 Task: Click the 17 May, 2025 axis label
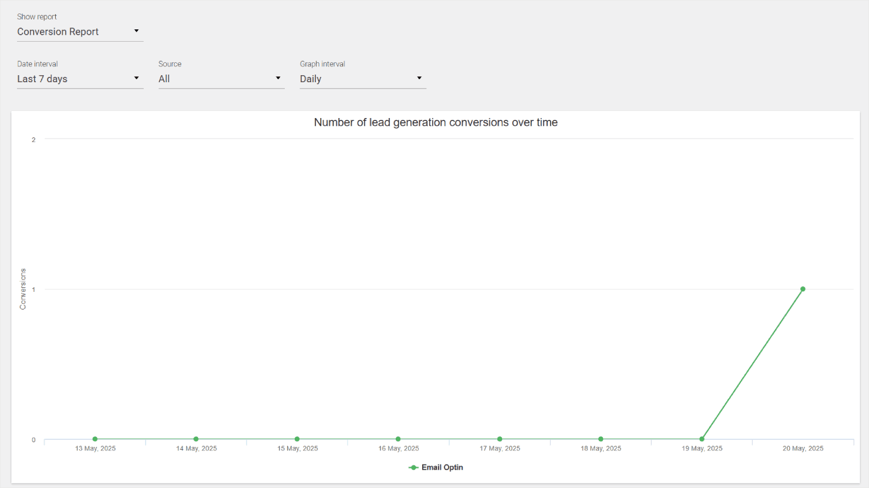tap(499, 448)
